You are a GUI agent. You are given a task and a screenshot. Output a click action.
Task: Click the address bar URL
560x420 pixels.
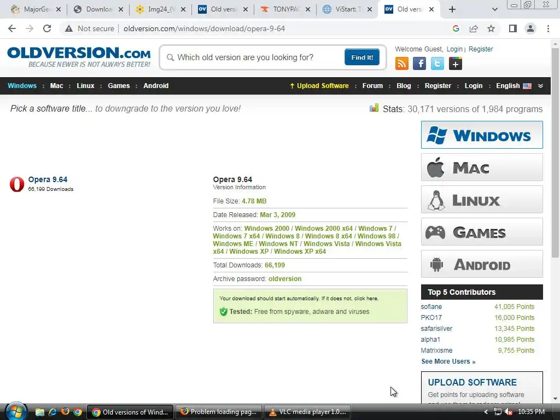[205, 28]
